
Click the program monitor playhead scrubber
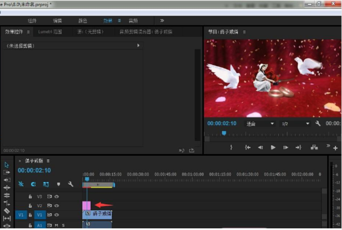point(223,133)
